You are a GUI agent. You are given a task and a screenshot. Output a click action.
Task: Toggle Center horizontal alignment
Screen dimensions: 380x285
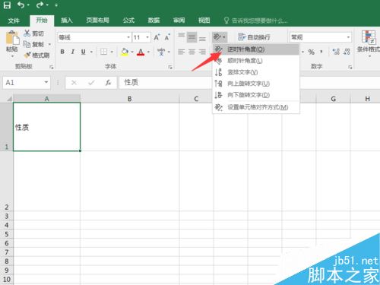point(192,52)
